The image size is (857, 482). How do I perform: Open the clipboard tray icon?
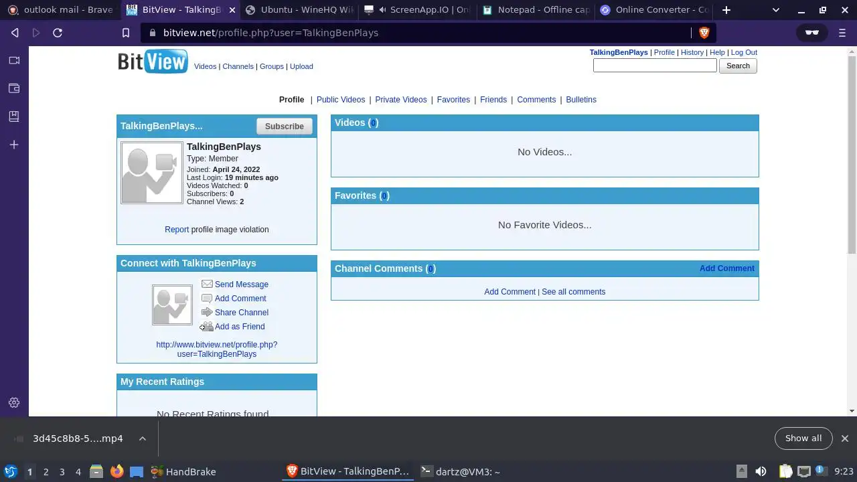pyautogui.click(x=785, y=472)
